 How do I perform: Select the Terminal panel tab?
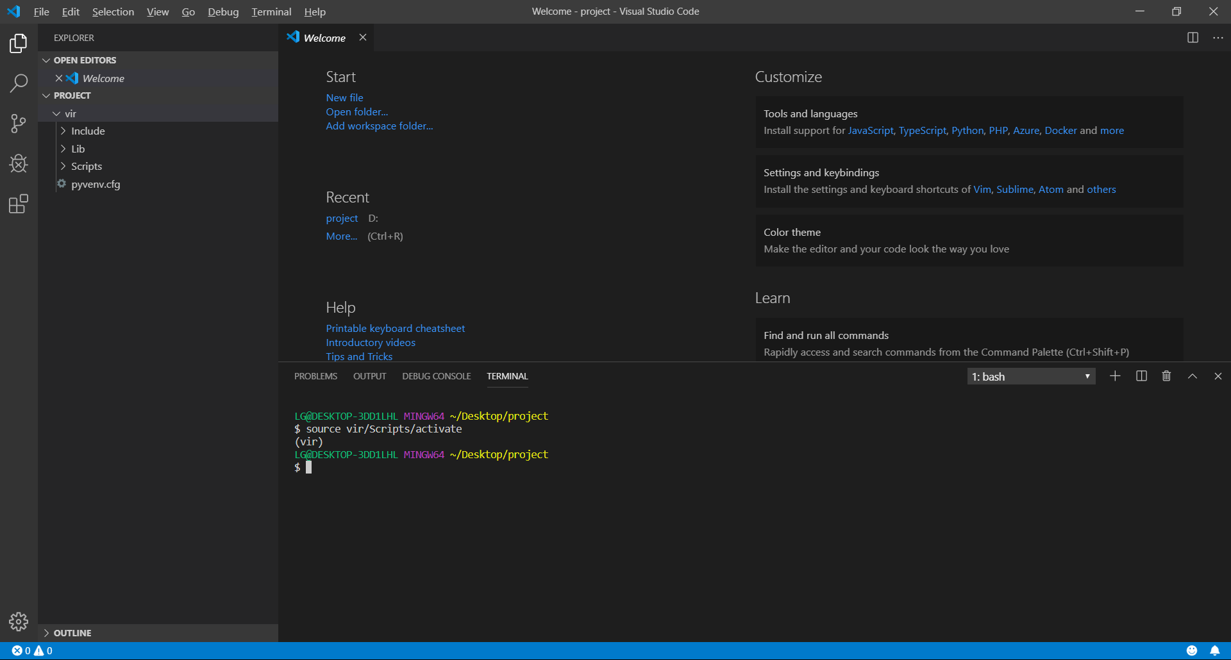pyautogui.click(x=507, y=376)
